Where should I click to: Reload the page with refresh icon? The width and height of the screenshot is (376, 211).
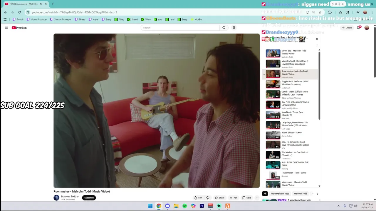click(x=19, y=12)
